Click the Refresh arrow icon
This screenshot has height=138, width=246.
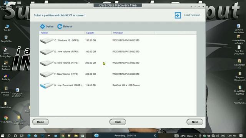pyautogui.click(x=60, y=26)
